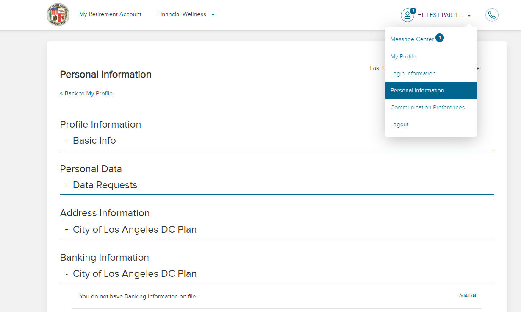Select My Profile in the dropdown menu

point(403,56)
